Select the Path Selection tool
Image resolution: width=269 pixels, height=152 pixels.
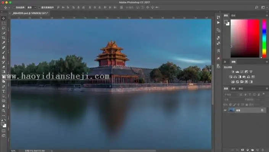click(x=3, y=96)
